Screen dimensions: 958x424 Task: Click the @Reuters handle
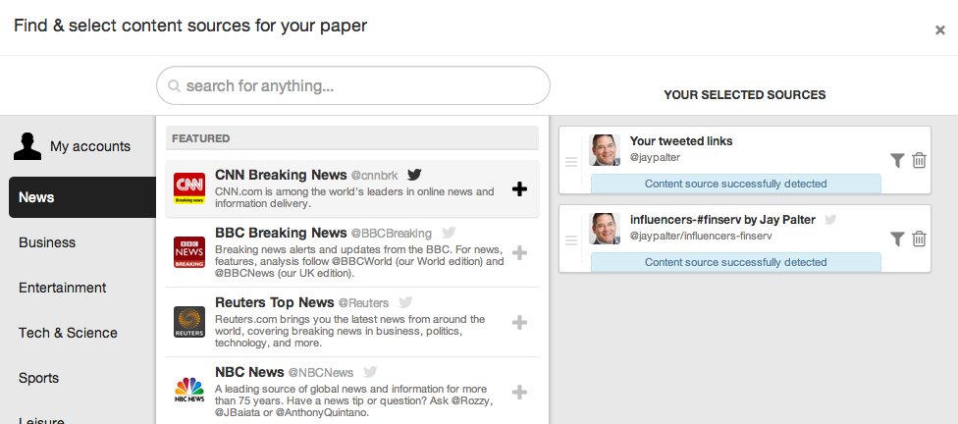(x=363, y=303)
